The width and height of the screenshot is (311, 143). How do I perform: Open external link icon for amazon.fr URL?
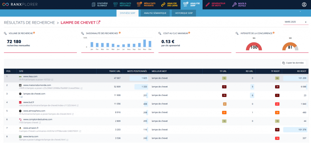[x=80, y=131]
